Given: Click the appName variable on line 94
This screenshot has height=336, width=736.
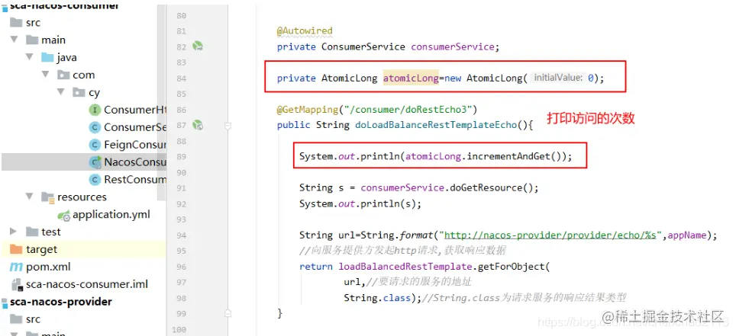Looking at the screenshot, I should click(x=686, y=235).
